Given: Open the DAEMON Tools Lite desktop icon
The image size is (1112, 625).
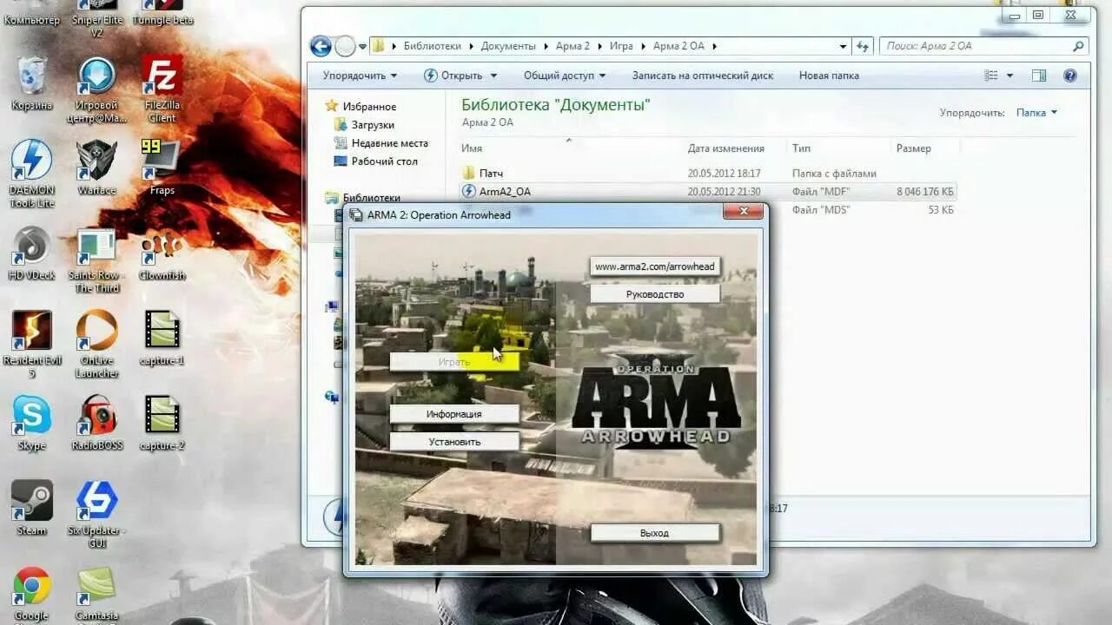Looking at the screenshot, I should click(x=32, y=174).
